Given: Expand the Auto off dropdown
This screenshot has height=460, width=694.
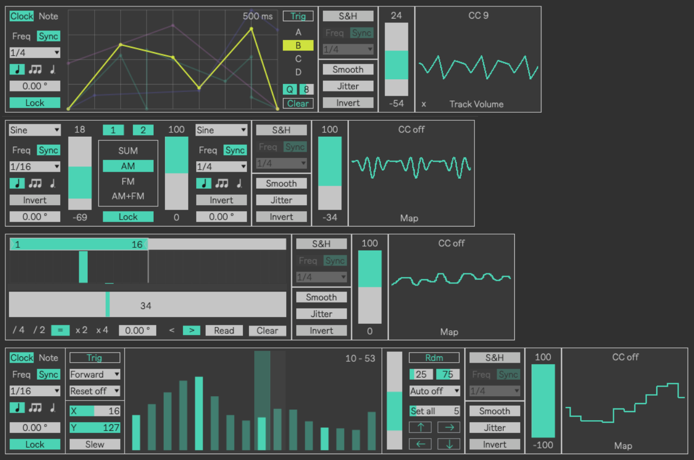Looking at the screenshot, I should tap(434, 391).
